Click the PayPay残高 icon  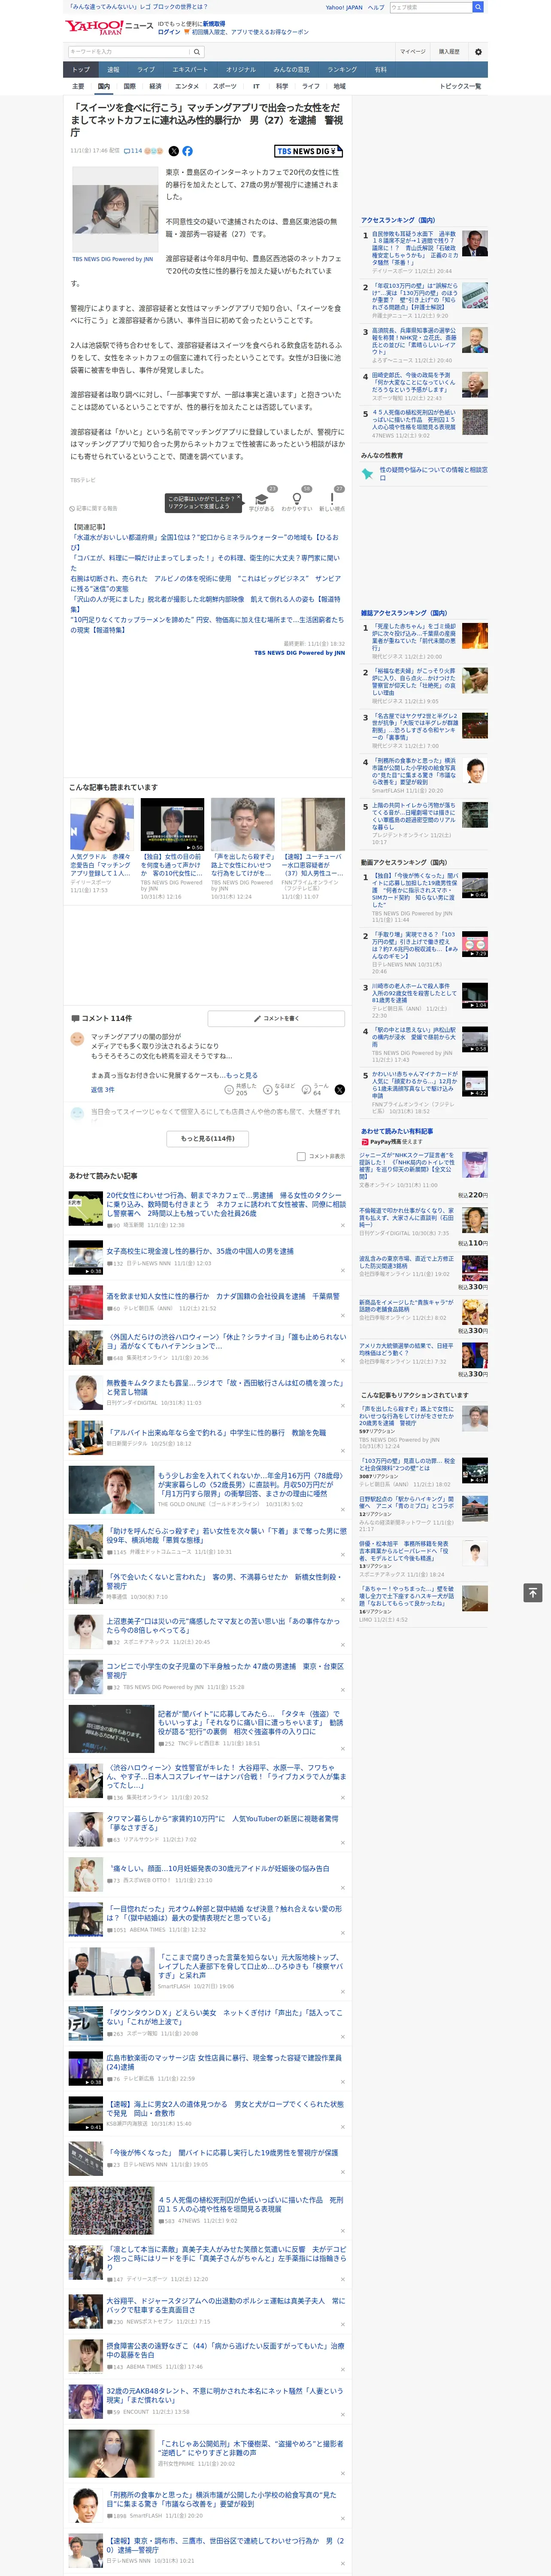pos(365,1141)
